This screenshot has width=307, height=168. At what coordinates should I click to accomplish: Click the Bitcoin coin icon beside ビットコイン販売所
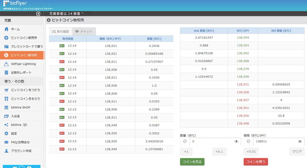(6, 38)
